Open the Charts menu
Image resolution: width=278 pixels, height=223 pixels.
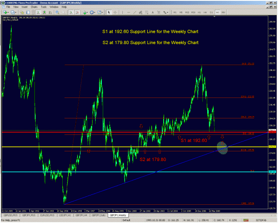34,7
